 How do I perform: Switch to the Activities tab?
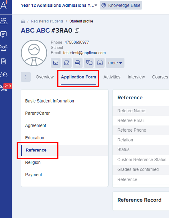(112, 77)
